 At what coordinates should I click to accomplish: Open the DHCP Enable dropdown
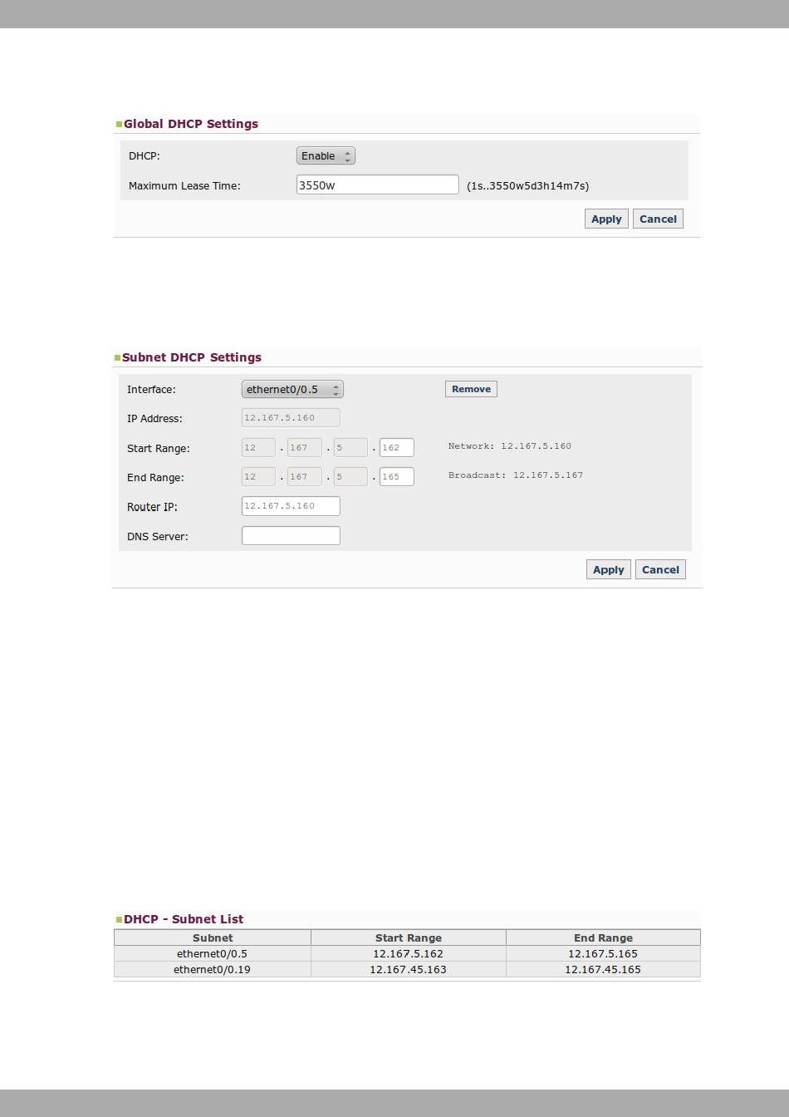(x=326, y=155)
